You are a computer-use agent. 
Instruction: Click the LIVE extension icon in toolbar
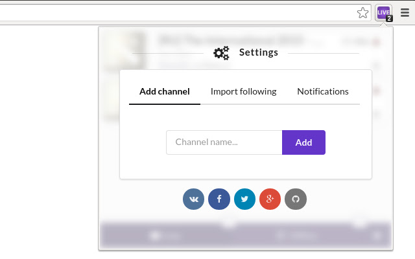pos(383,12)
